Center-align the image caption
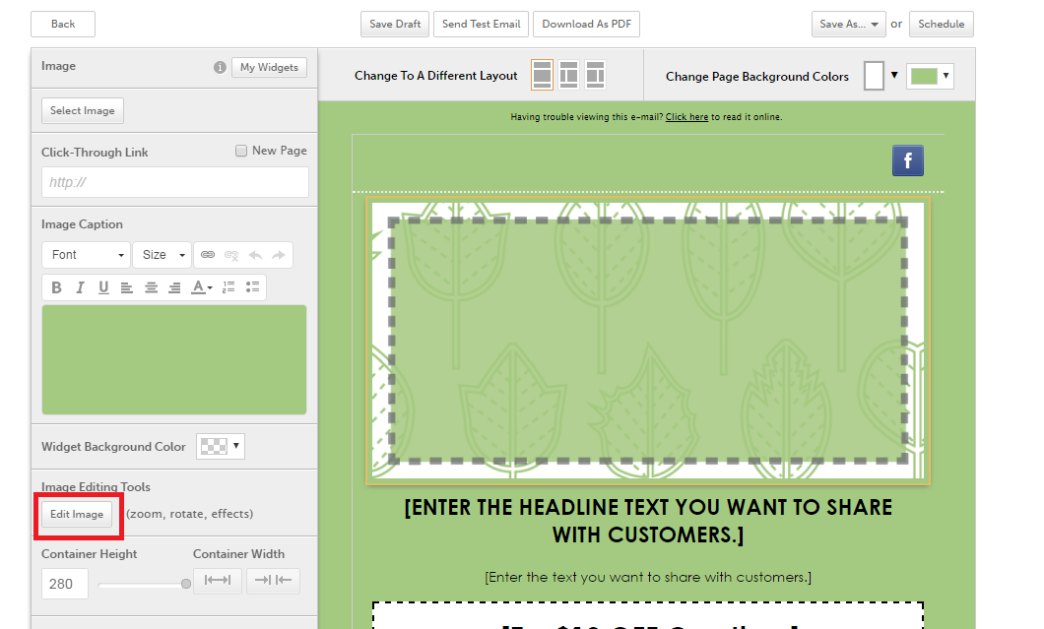1044x629 pixels. point(151,287)
